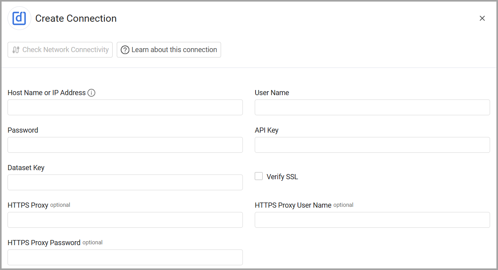The image size is (498, 270).
Task: Click the API Key input field
Action: [372, 145]
